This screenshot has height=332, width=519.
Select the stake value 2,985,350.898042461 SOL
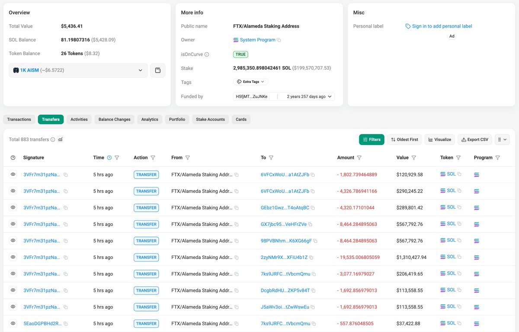(x=262, y=68)
